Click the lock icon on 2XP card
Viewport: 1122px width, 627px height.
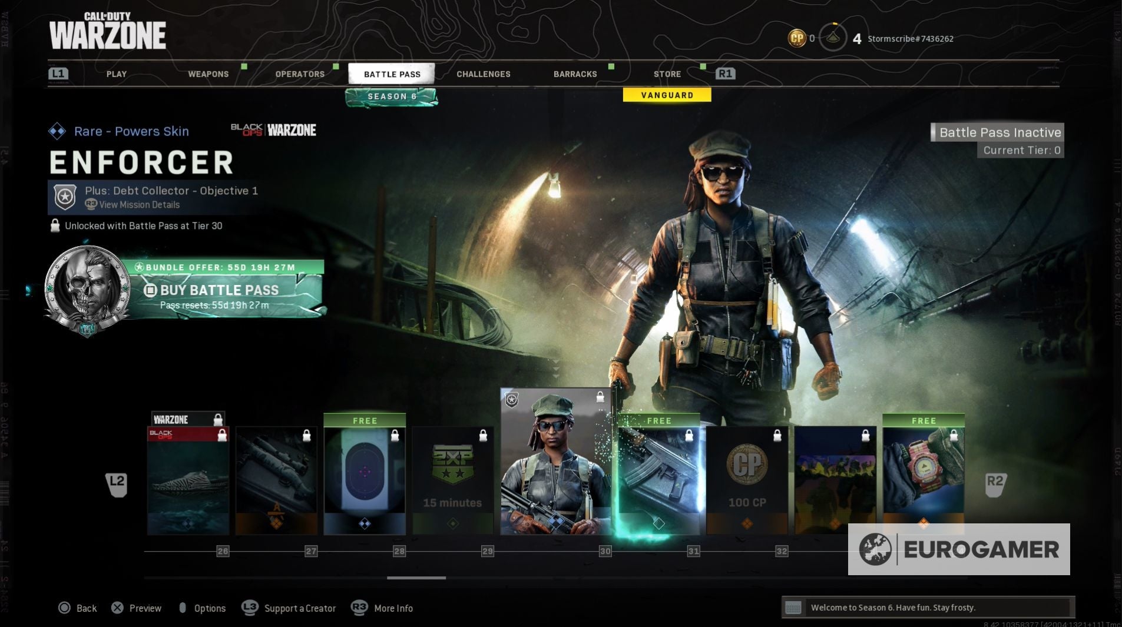coord(483,435)
